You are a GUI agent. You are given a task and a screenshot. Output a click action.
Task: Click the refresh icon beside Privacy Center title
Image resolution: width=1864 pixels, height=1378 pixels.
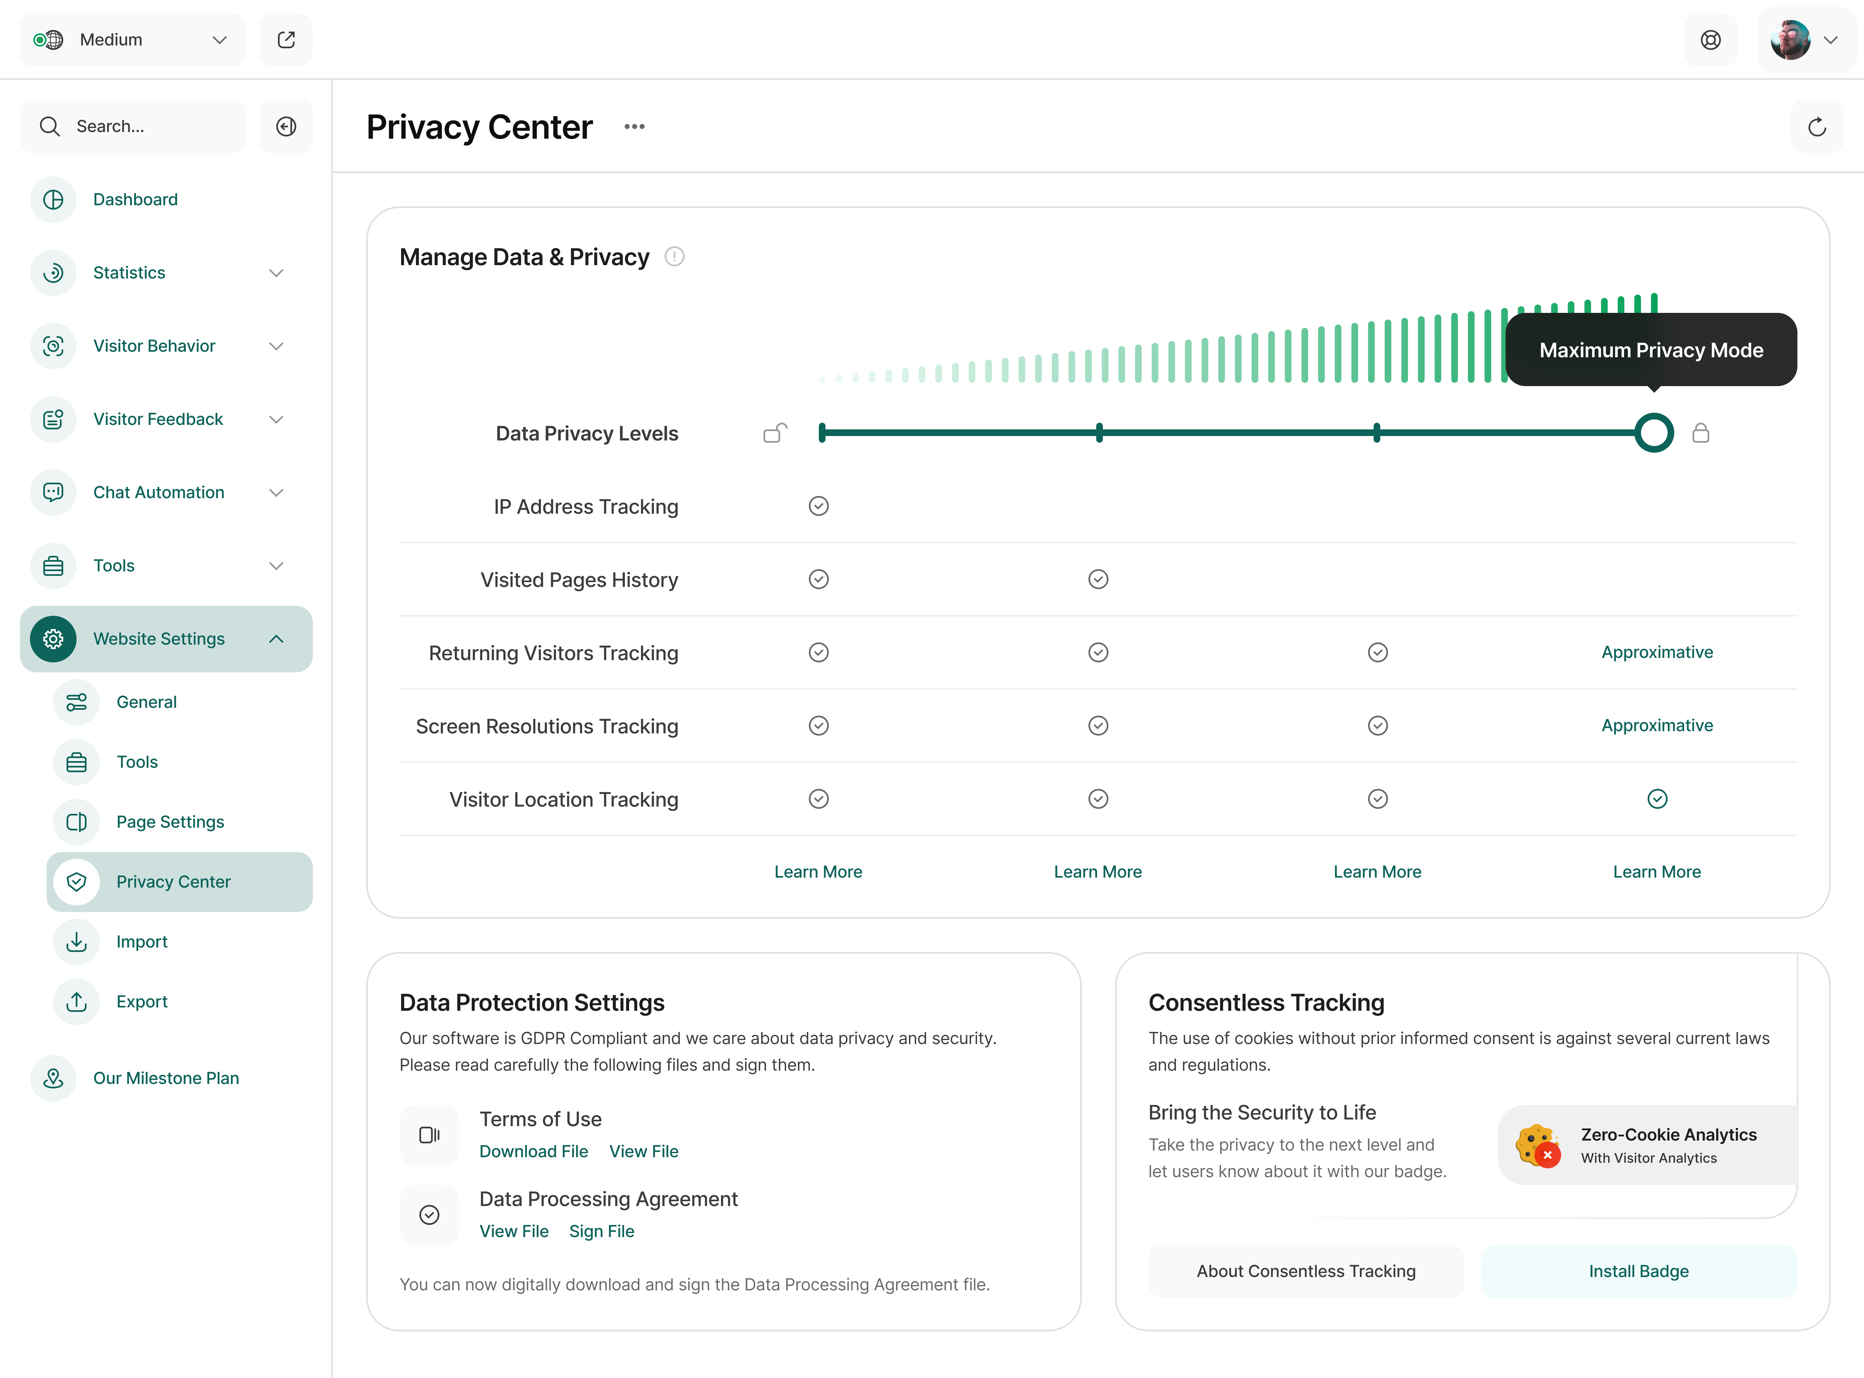point(1817,127)
